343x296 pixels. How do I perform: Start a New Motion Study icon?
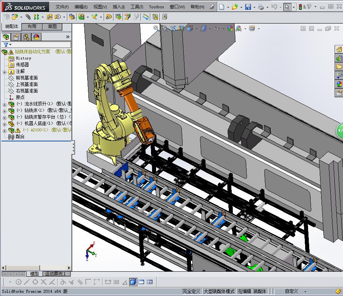108,17
